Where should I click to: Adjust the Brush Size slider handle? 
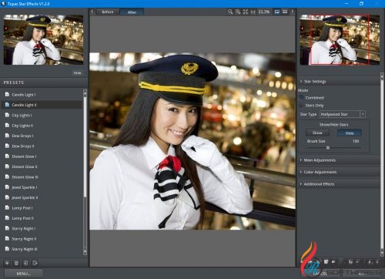click(x=328, y=148)
